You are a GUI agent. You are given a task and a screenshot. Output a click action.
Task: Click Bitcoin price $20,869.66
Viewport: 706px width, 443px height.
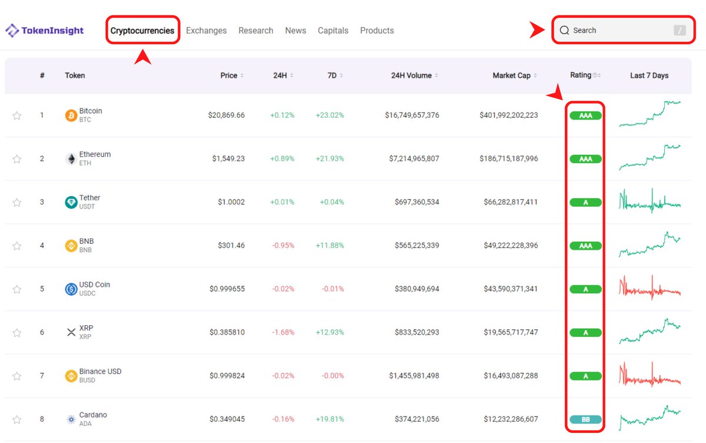[227, 115]
